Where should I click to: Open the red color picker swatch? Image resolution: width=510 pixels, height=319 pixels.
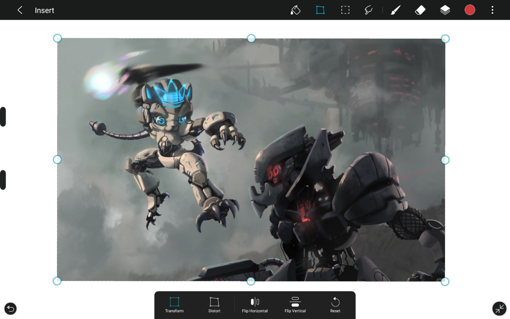click(470, 10)
